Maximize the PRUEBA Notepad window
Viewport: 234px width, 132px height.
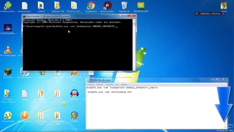(217, 79)
